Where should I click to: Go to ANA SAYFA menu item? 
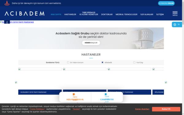[x=56, y=14]
